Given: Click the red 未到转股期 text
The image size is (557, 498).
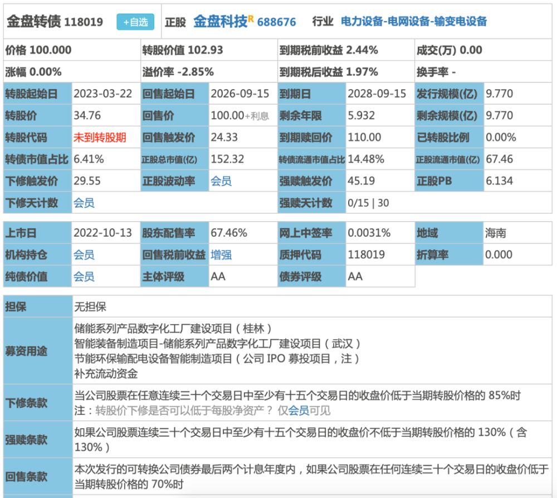Looking at the screenshot, I should [x=100, y=138].
